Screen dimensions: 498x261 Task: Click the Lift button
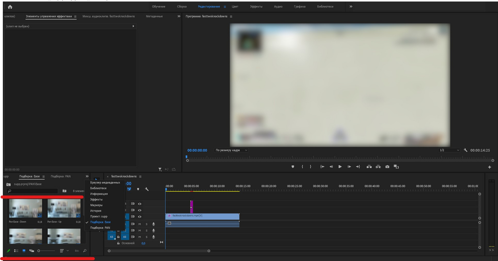point(369,167)
